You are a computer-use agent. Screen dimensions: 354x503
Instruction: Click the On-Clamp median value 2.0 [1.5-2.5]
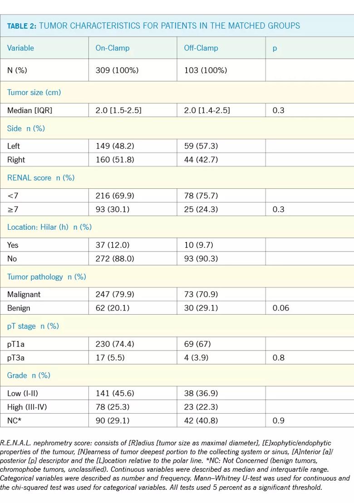coord(118,110)
